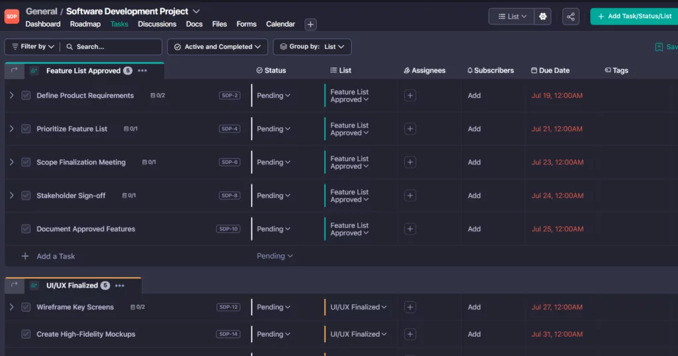The width and height of the screenshot is (678, 356).
Task: Change list of Document Approved Features
Action: coord(350,229)
